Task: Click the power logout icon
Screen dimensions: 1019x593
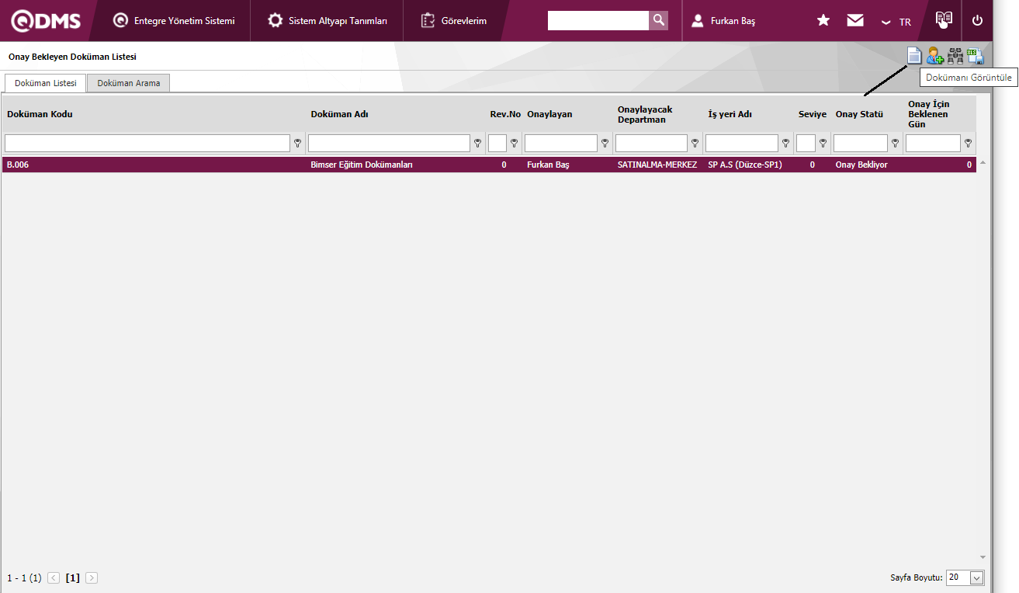Action: (x=977, y=21)
